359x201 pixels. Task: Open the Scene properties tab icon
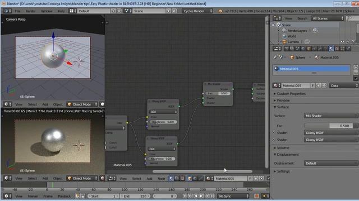[297, 49]
